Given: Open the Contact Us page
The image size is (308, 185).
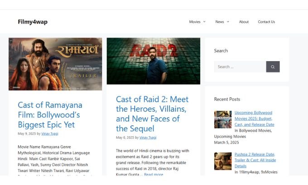Looking at the screenshot, I should pos(266,22).
